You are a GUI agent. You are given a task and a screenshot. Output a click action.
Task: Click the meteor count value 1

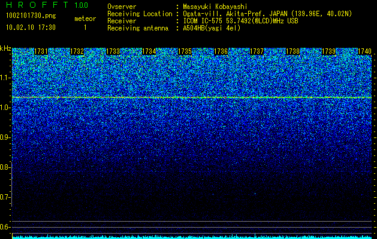[x=85, y=28]
